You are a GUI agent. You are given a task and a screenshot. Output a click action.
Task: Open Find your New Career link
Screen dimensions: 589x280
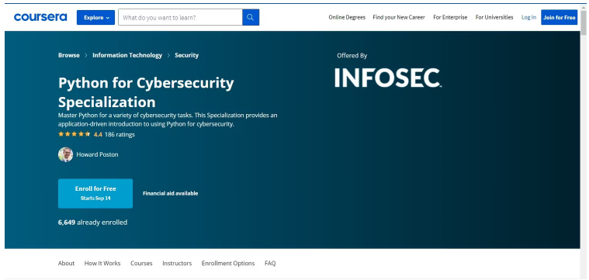click(399, 17)
